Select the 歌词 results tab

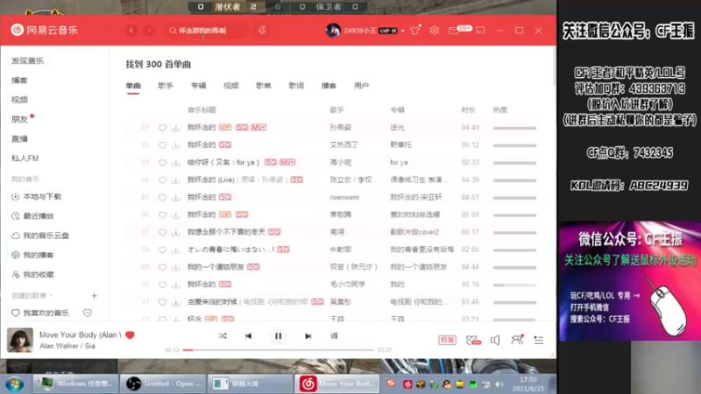pyautogui.click(x=296, y=85)
